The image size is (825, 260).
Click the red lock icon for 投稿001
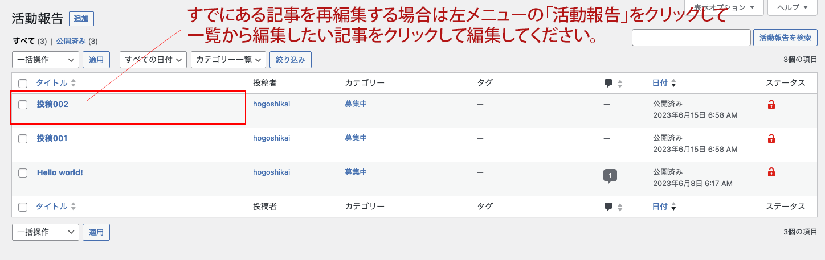click(771, 138)
